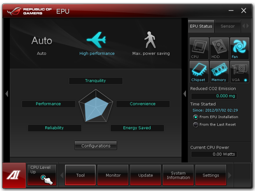Click the Configurations button
Viewport: 255px width, 191px height.
[x=95, y=145]
